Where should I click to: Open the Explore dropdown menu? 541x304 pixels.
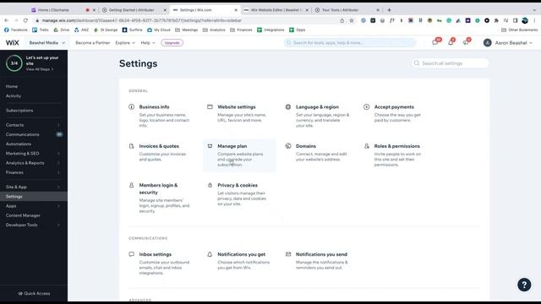coord(125,43)
